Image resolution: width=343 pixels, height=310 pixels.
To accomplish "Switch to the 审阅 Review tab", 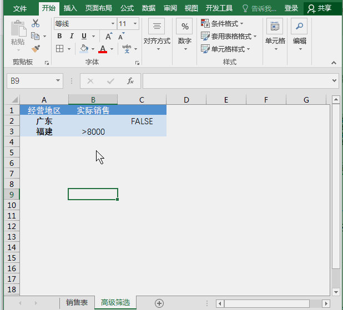I will [x=170, y=8].
